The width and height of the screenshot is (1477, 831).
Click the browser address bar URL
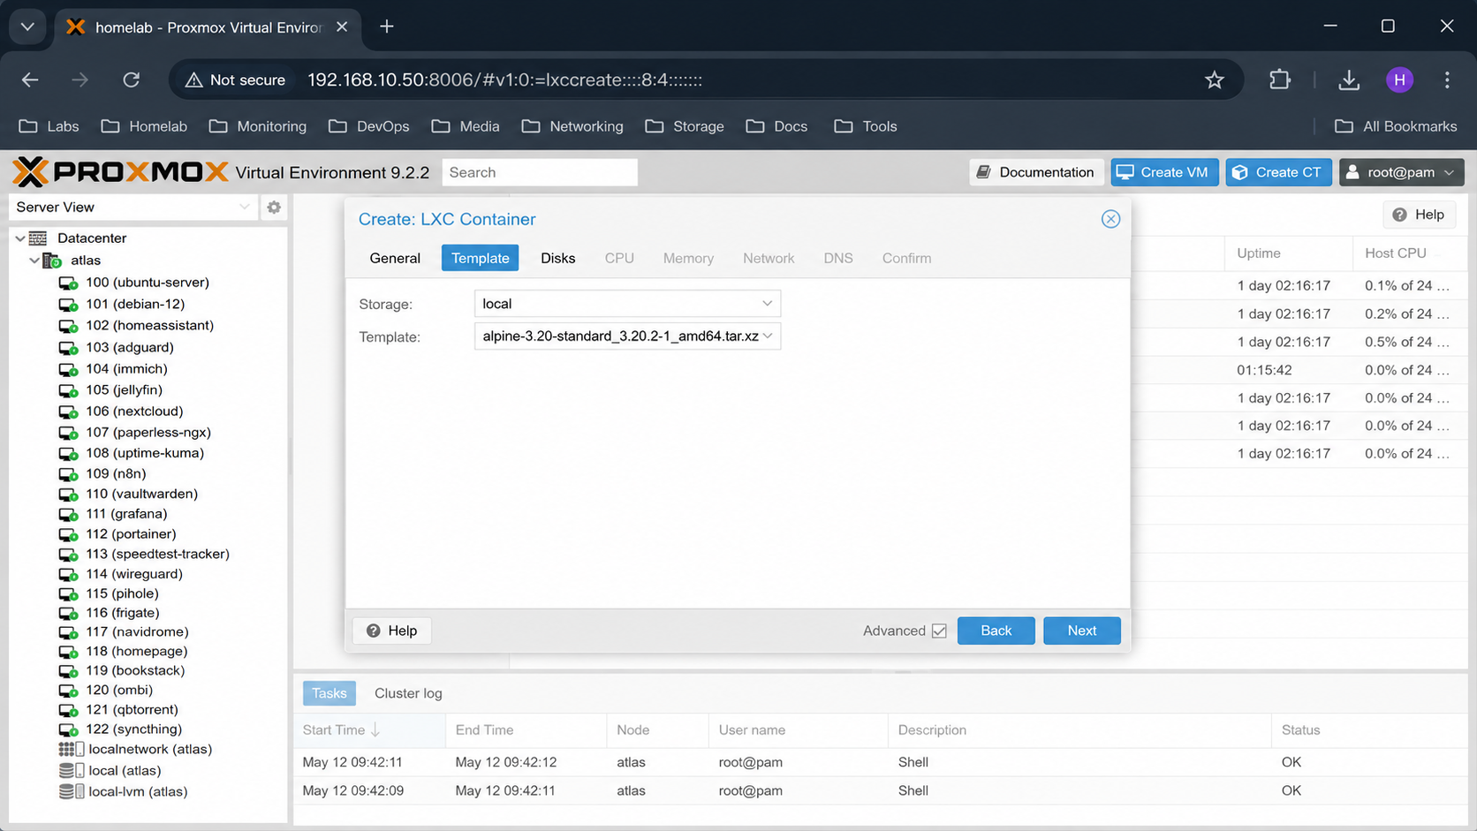pyautogui.click(x=504, y=79)
